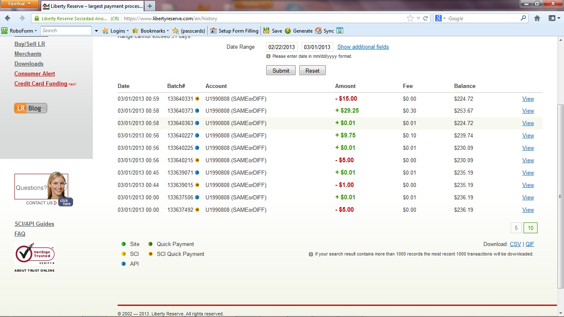Open Setup Form Filling in RoboForm toolbar
Image resolution: width=564 pixels, height=317 pixels.
234,31
